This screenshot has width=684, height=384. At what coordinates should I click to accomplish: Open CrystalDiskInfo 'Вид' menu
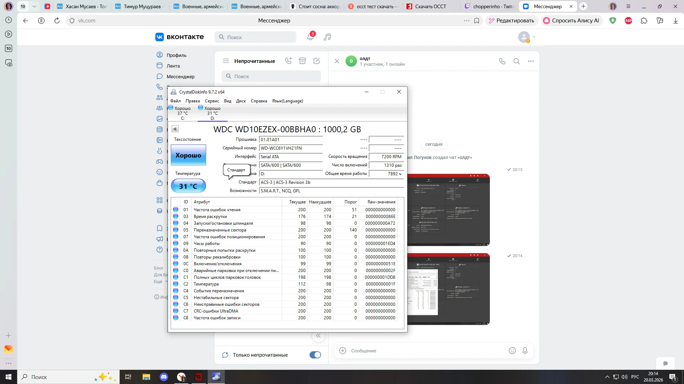pyautogui.click(x=227, y=101)
